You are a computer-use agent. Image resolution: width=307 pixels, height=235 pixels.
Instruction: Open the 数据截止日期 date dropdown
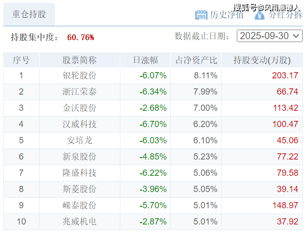click(269, 36)
